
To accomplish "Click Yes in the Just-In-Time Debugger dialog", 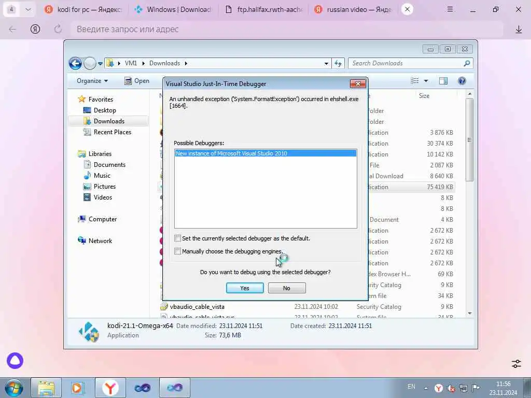I will pyautogui.click(x=245, y=288).
